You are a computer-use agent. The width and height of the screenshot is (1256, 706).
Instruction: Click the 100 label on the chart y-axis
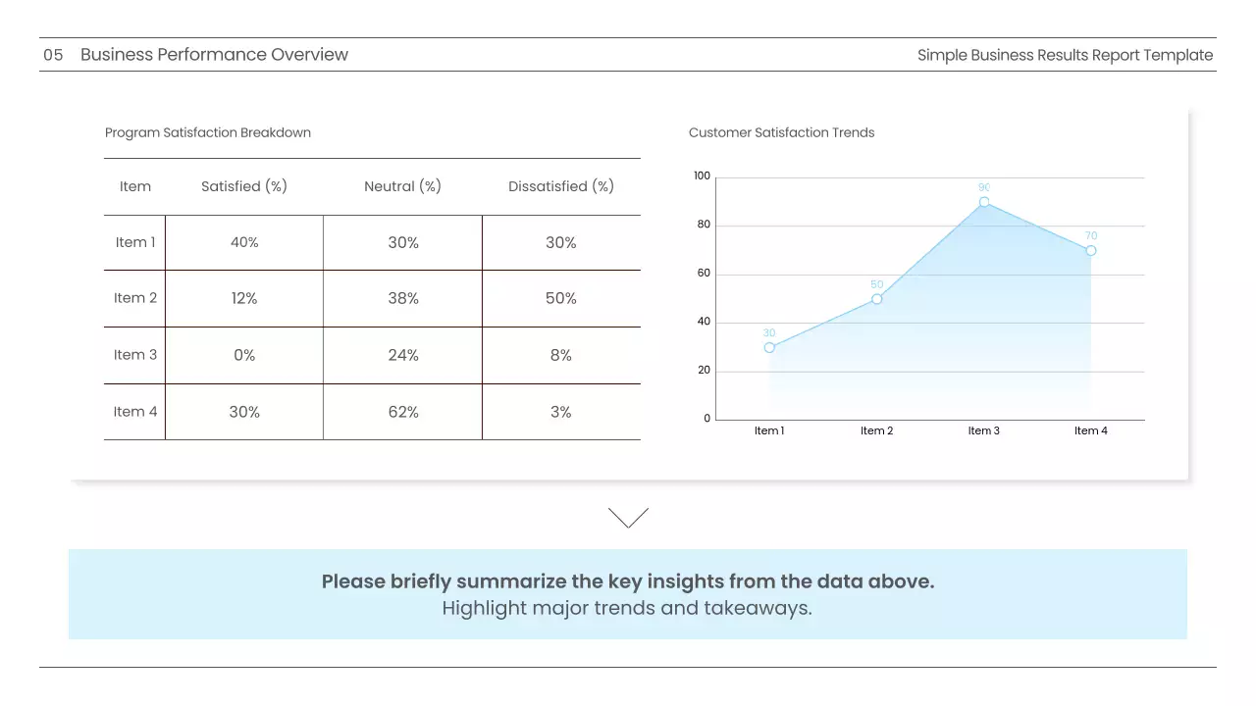(x=702, y=176)
